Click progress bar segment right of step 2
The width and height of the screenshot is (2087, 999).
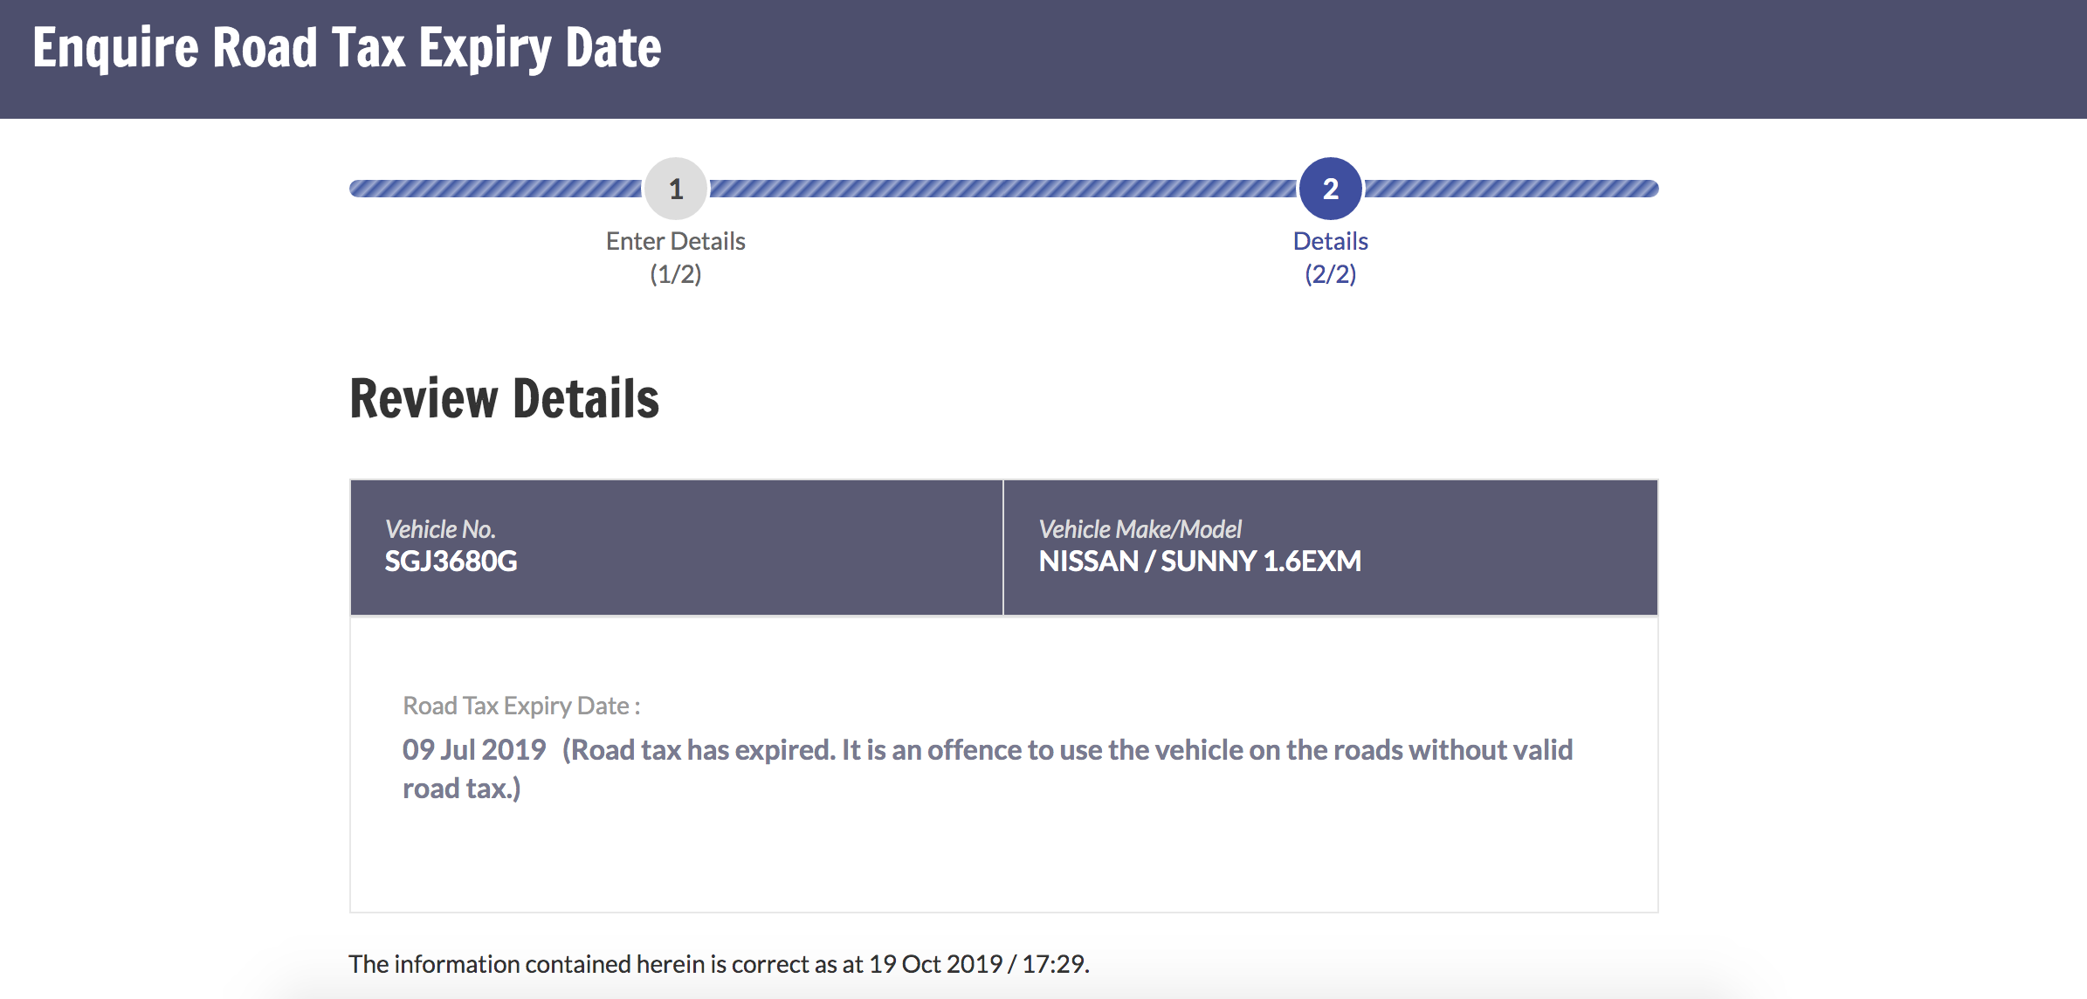coord(1511,189)
